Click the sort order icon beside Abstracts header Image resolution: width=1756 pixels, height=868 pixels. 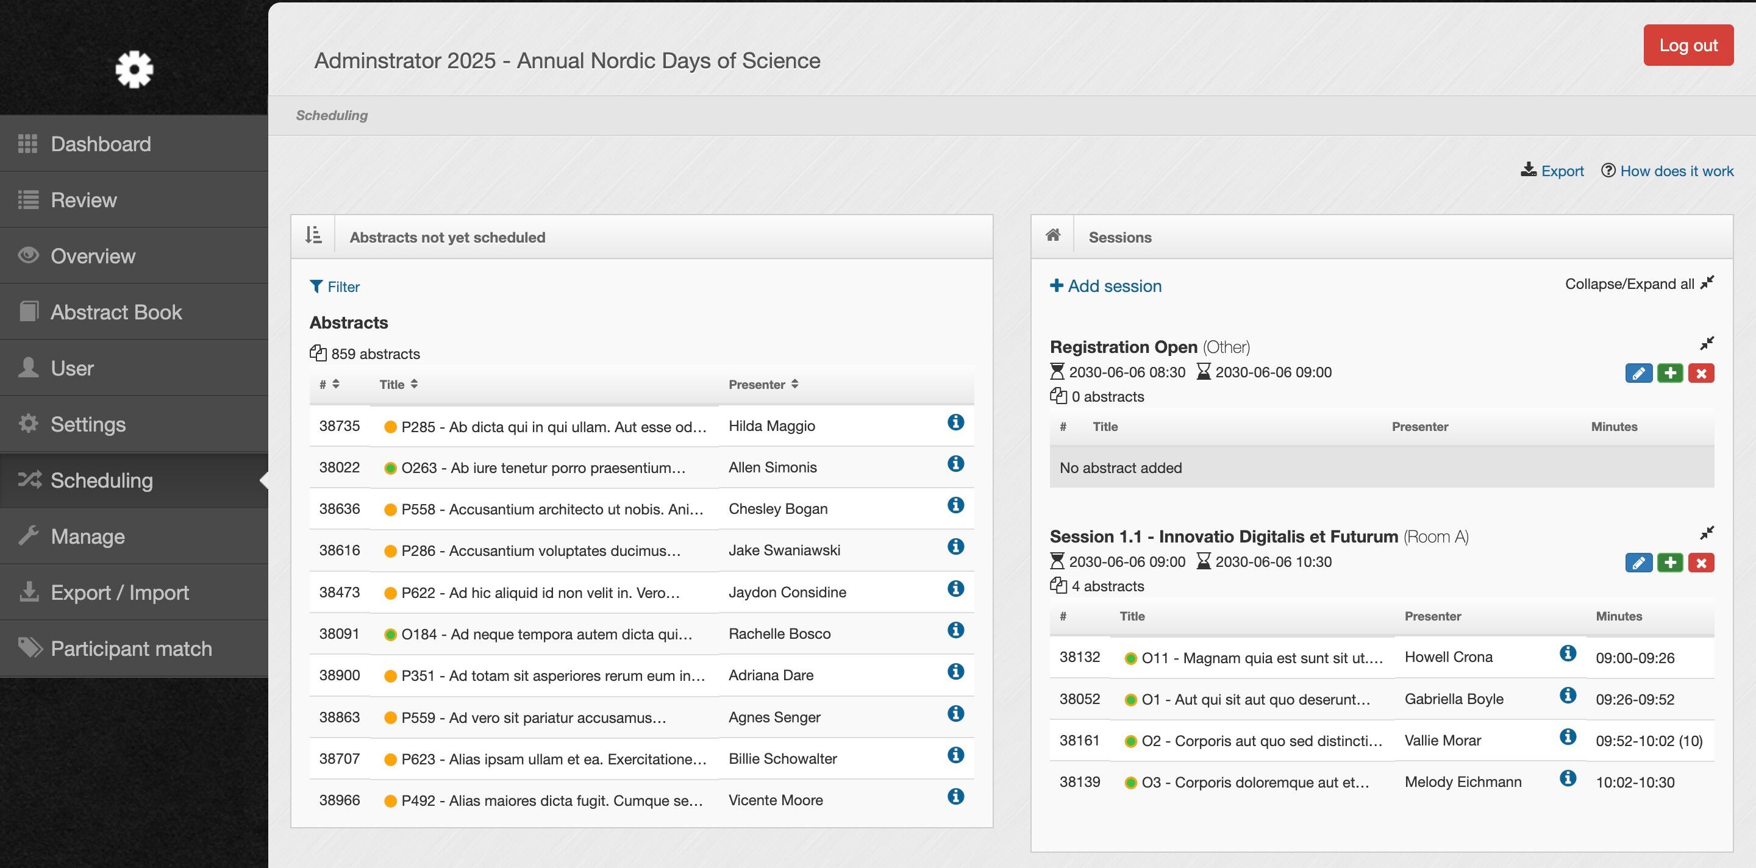click(x=313, y=236)
